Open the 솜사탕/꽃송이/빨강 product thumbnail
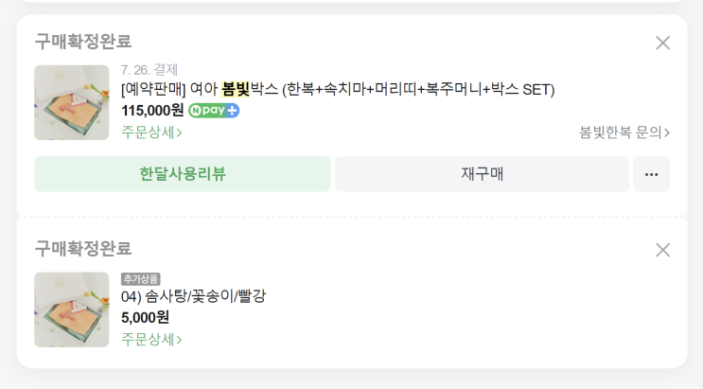The width and height of the screenshot is (703, 389). 72,309
